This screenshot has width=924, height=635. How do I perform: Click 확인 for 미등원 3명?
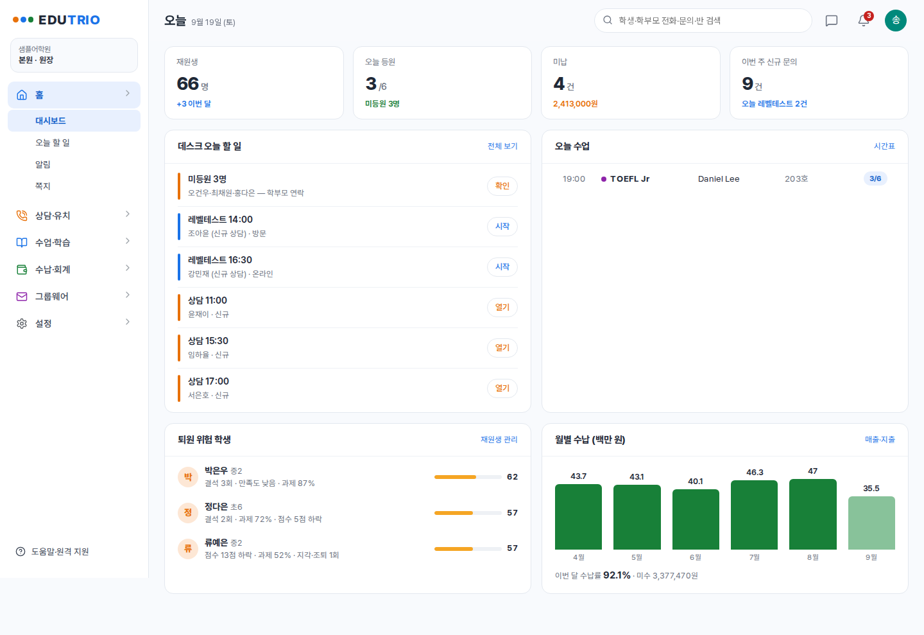502,186
